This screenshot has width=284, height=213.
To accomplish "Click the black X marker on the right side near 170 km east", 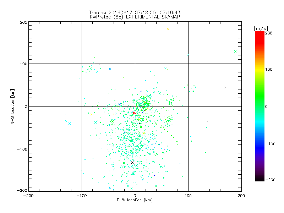I will point(225,87).
